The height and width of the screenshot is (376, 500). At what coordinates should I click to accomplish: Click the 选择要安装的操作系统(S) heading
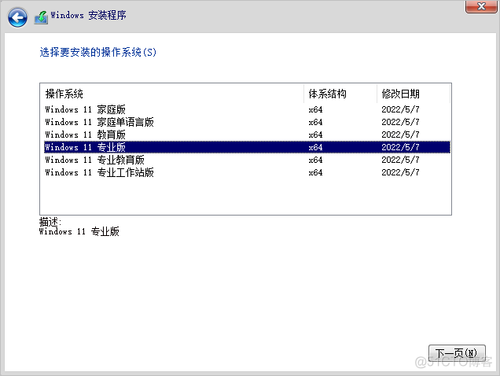[x=98, y=52]
